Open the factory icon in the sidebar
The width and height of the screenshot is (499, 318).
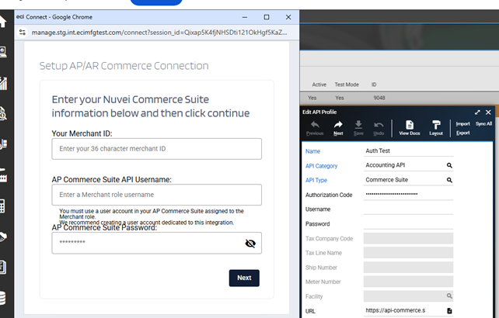tap(3, 175)
